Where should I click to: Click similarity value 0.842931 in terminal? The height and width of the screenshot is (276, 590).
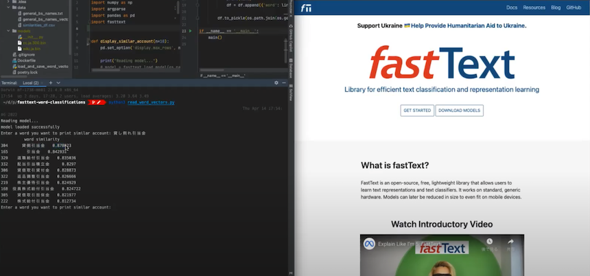pos(57,152)
